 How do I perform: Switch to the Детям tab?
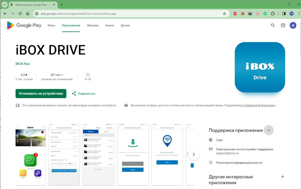tap(125, 25)
